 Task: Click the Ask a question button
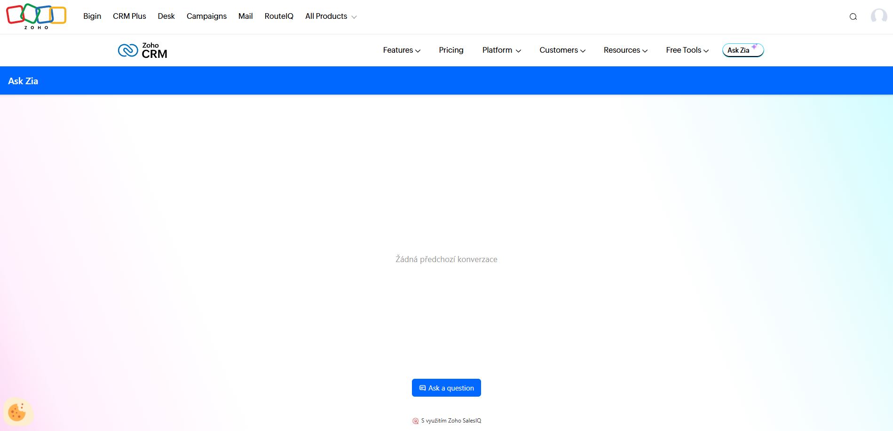click(x=446, y=388)
